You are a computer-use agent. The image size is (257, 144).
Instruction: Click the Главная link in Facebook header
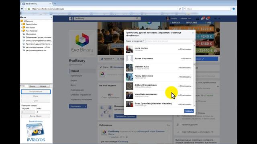tap(183, 19)
